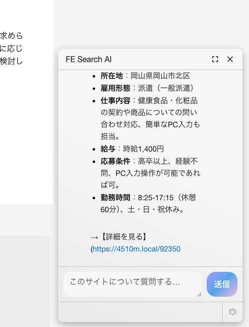Click the 仕事内容 label text
The height and width of the screenshot is (327, 249).
116,100
